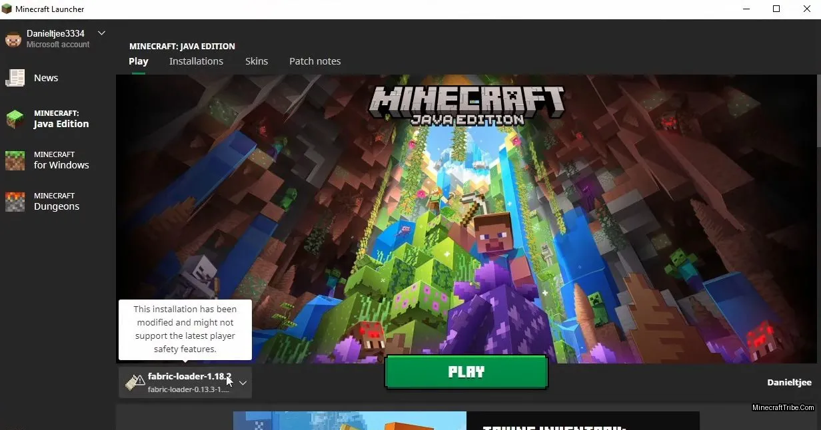Click the Minecraft Launcher title bar icon

(x=7, y=9)
